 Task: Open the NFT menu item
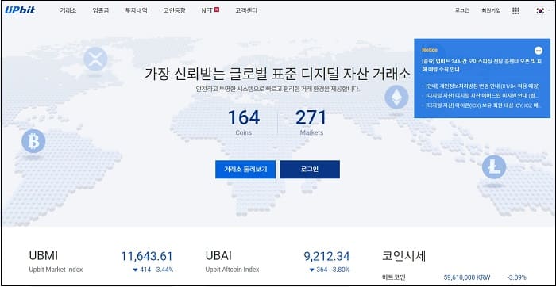pyautogui.click(x=207, y=10)
